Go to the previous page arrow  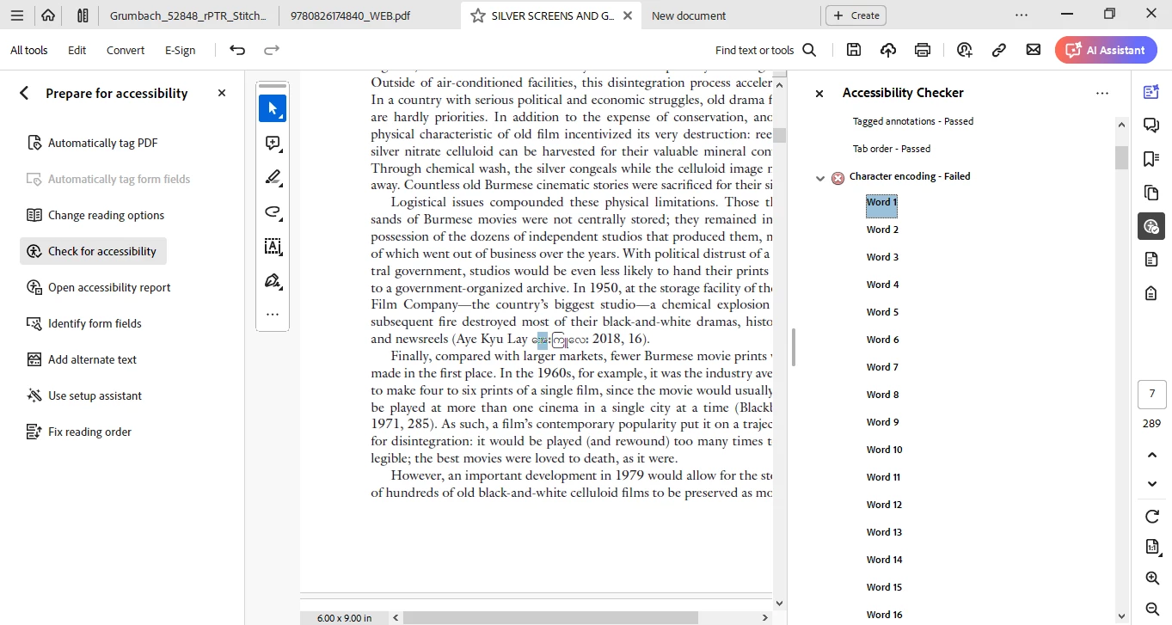point(1152,455)
